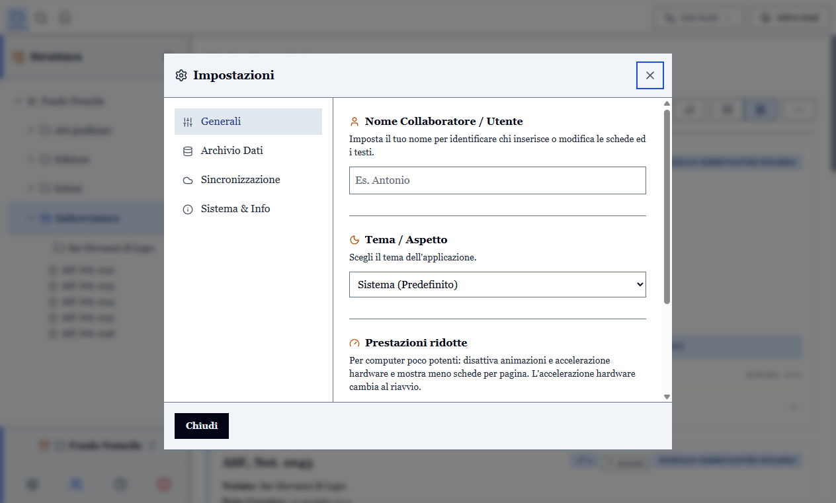Click the gear icon beside Impostazioni
The width and height of the screenshot is (836, 503).
pos(181,75)
